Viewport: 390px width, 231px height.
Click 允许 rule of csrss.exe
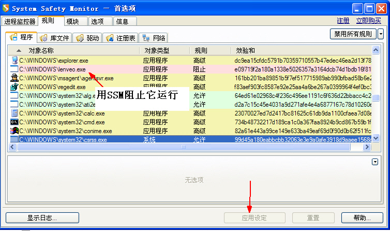tap(200, 139)
